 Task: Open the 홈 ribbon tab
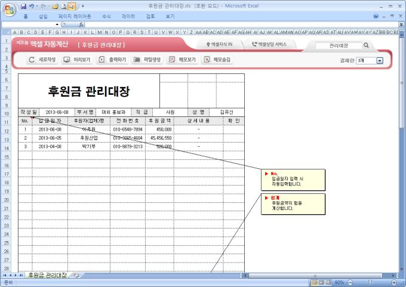pos(25,17)
